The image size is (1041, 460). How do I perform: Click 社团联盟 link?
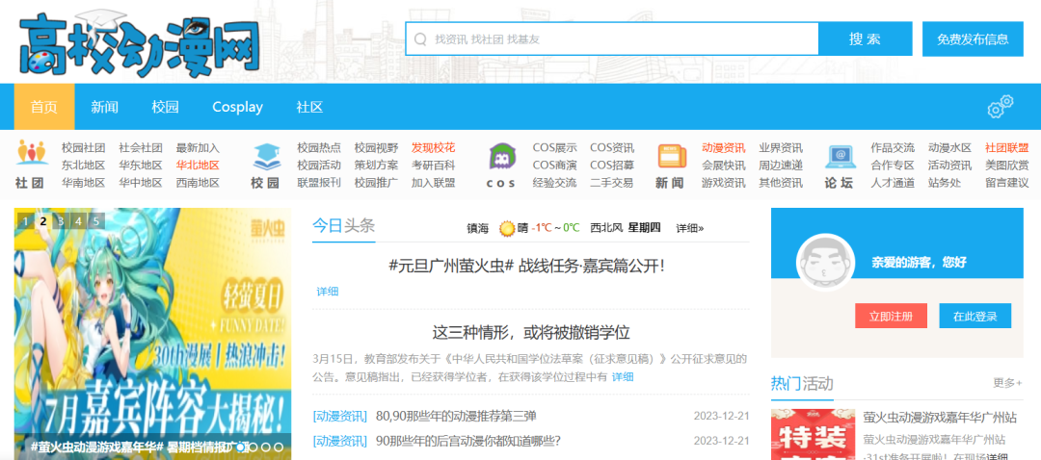[1007, 148]
